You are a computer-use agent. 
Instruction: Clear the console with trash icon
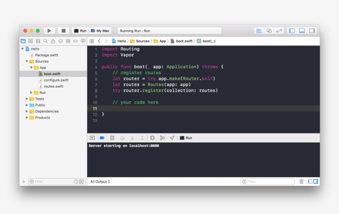301,182
